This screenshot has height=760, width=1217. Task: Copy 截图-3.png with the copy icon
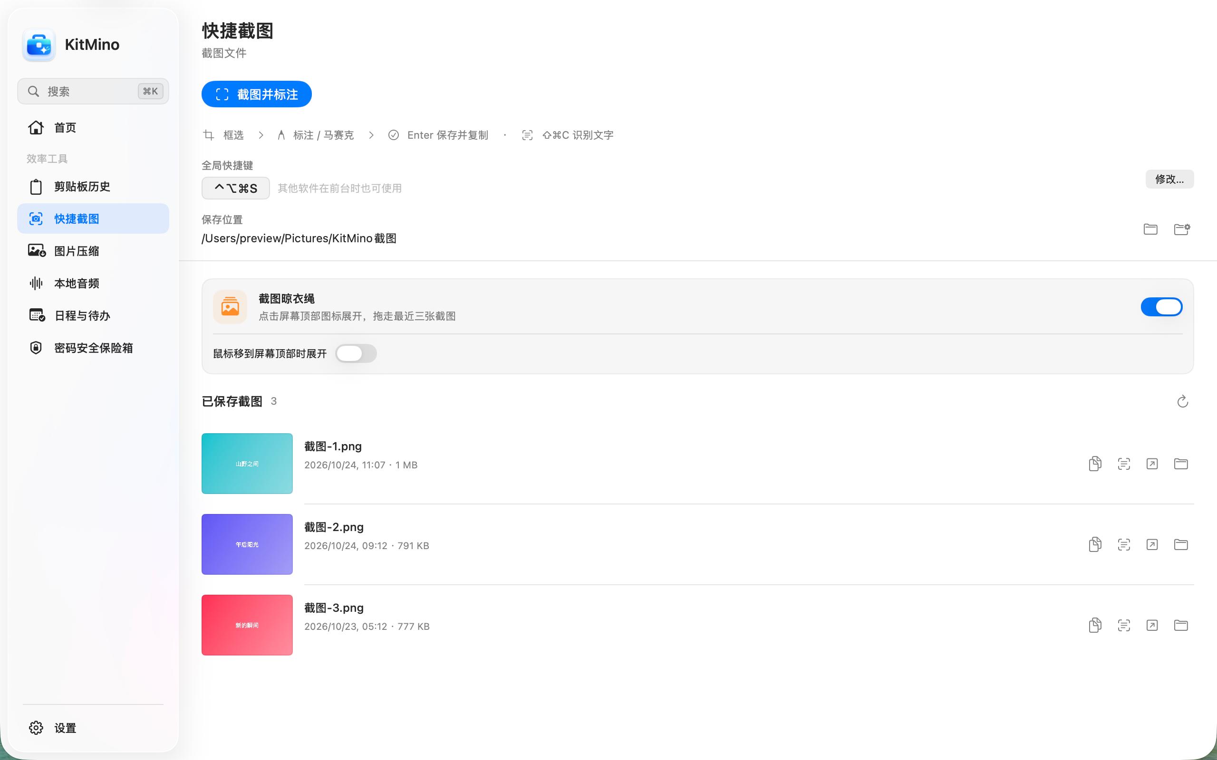pyautogui.click(x=1095, y=625)
